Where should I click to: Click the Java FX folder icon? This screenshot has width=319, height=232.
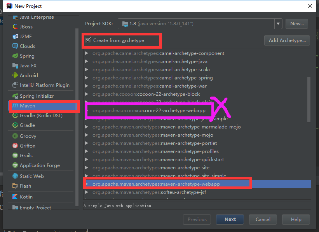coord(15,66)
